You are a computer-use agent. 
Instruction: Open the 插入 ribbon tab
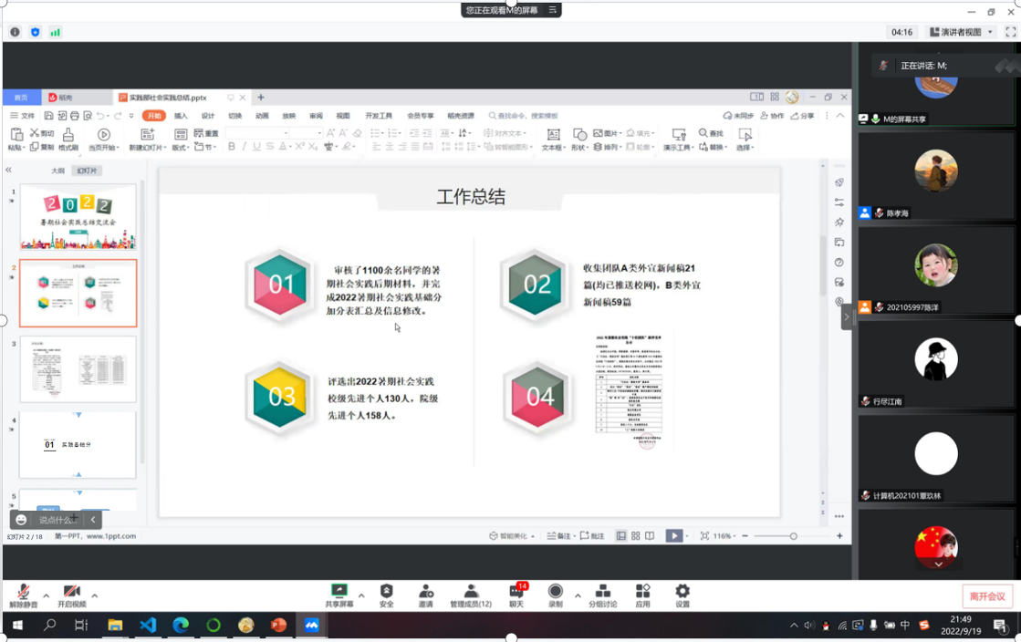[181, 116]
